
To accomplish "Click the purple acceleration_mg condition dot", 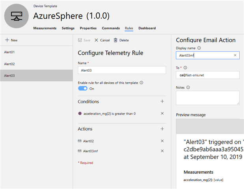I will coord(80,113).
